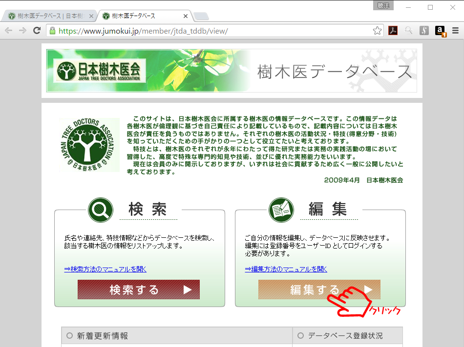Image resolution: width=464 pixels, height=347 pixels.
Task: Close the active 樹木医データベース tab
Action: [186, 16]
